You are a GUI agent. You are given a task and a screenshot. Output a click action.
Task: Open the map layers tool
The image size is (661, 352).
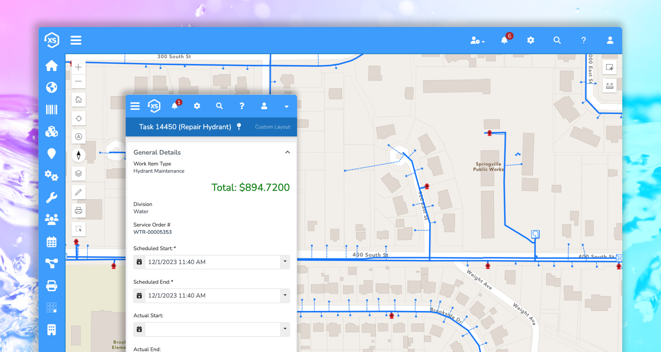pyautogui.click(x=79, y=173)
